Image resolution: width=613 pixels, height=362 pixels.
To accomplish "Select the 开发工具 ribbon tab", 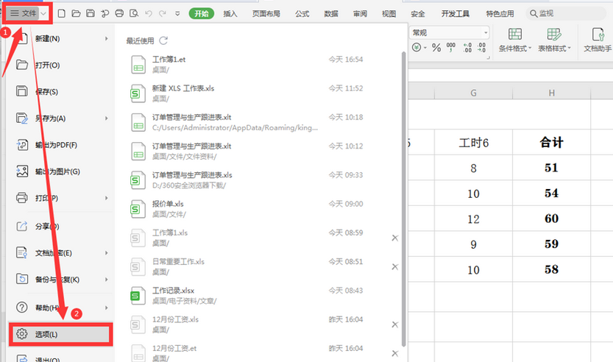I will 456,14.
